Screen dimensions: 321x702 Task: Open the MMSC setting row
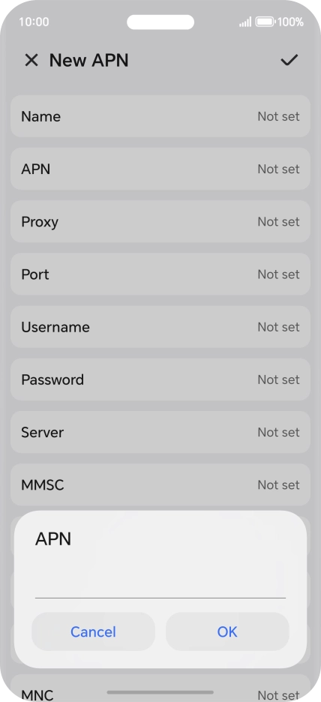160,484
